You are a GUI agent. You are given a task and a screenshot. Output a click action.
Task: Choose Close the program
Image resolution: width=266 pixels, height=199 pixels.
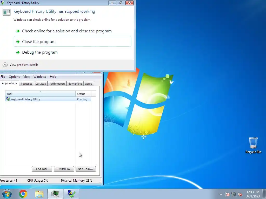[x=72, y=41]
